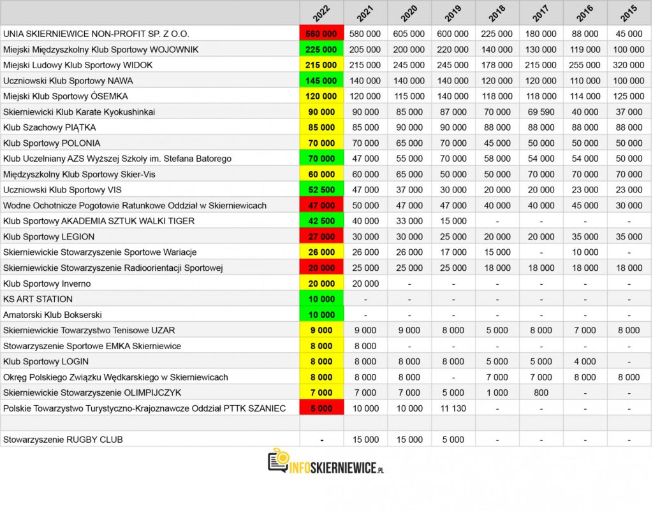Click KS ART STATION
The width and height of the screenshot is (653, 511).
point(38,299)
